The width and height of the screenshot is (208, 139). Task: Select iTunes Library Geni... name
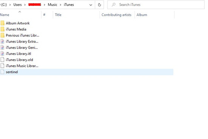[x=22, y=47]
